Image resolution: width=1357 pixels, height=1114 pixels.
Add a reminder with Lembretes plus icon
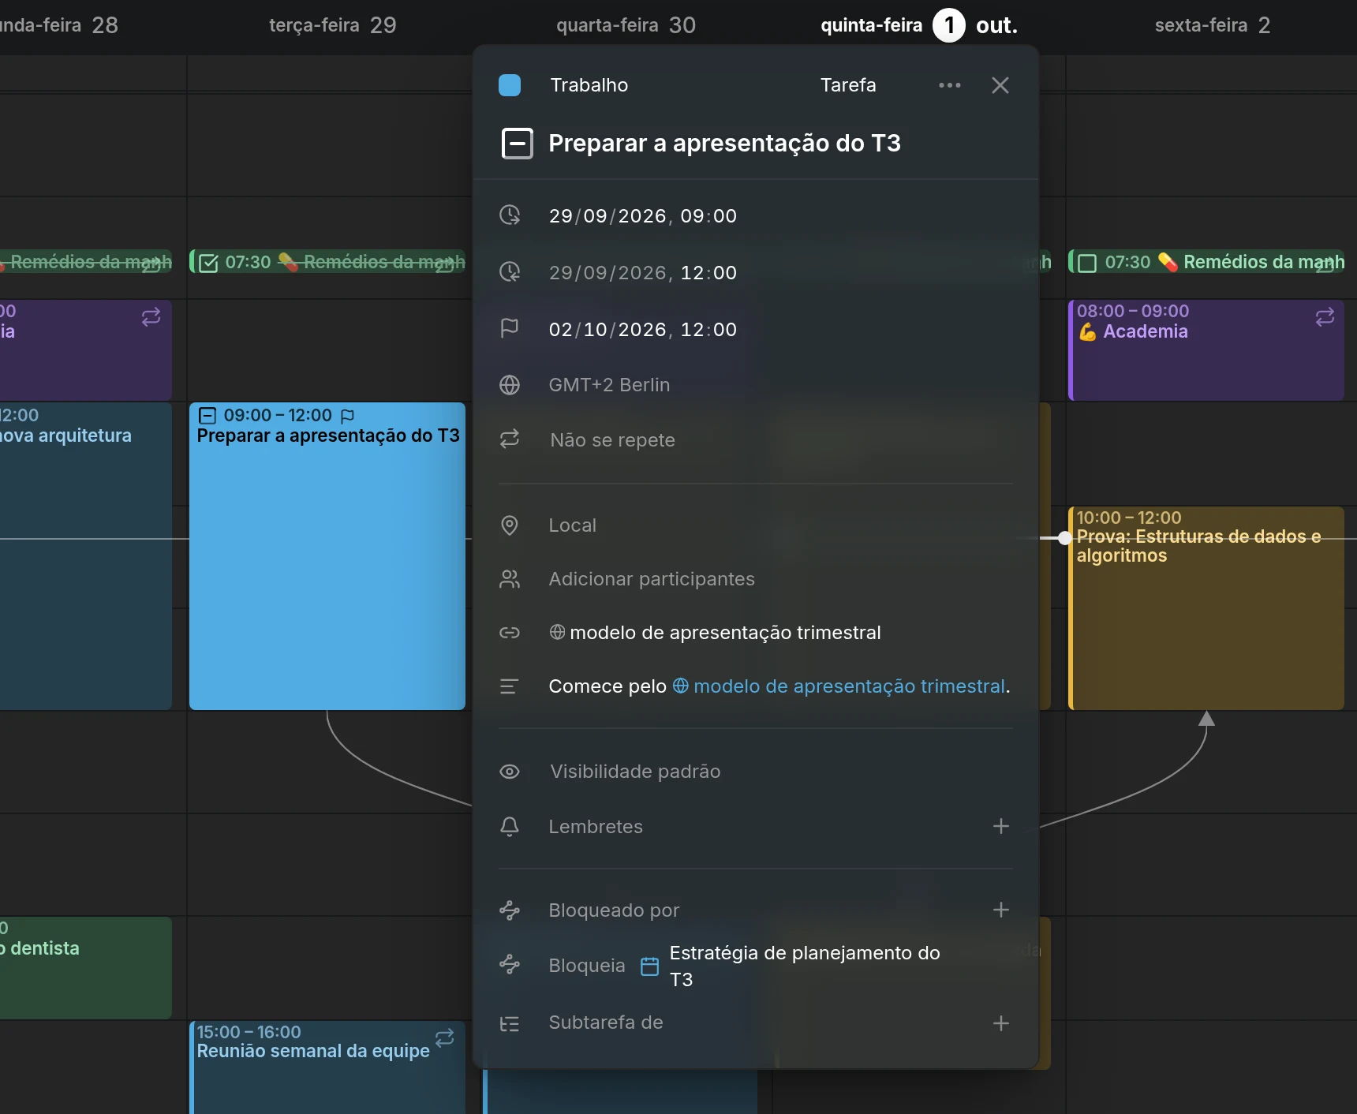click(x=1001, y=826)
